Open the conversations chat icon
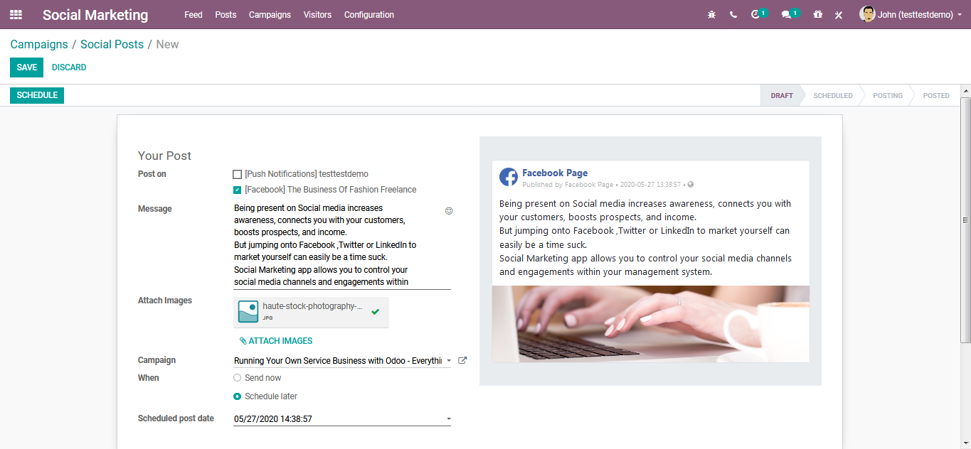This screenshot has height=449, width=971. [x=786, y=14]
